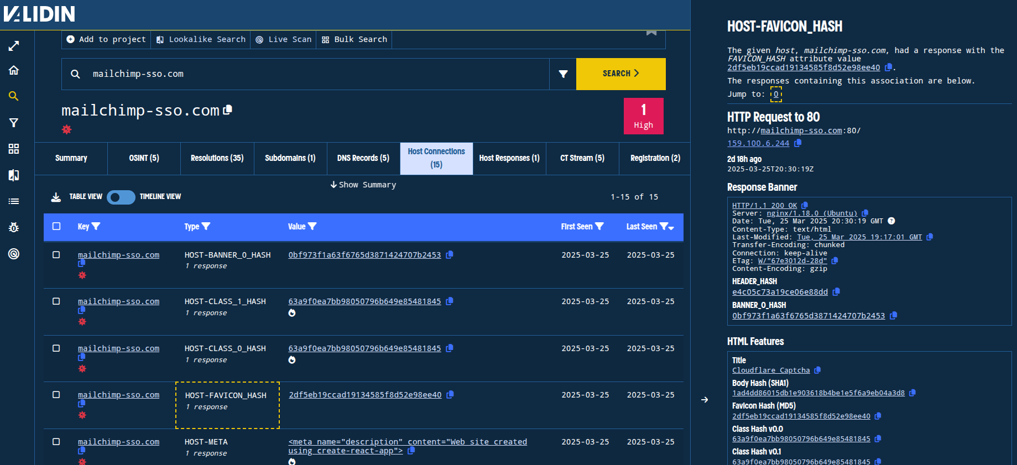Screen dimensions: 1017x465
Task: Click the pivot icon under HOST-CLASS_0_HASH value
Action: (x=292, y=360)
